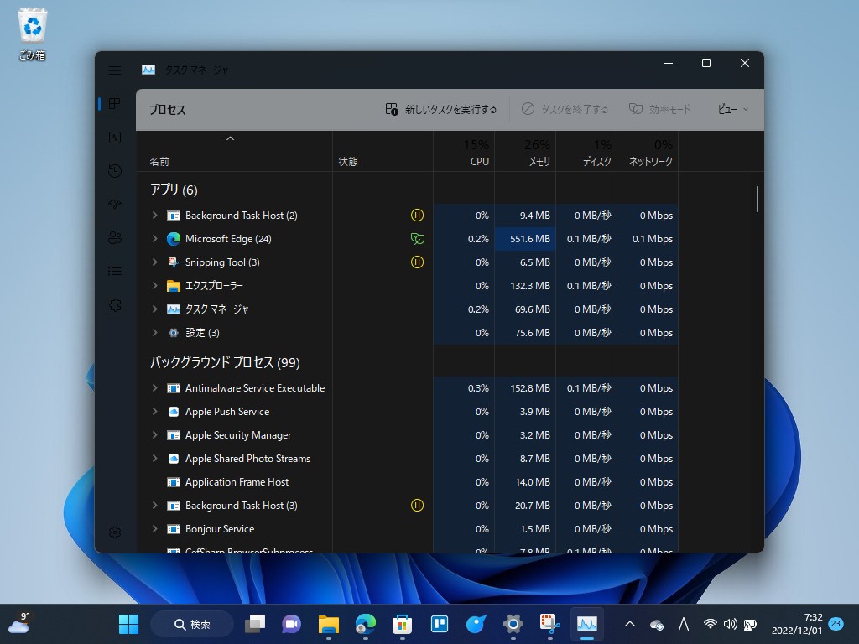Open the App history page
859x644 pixels.
(115, 171)
